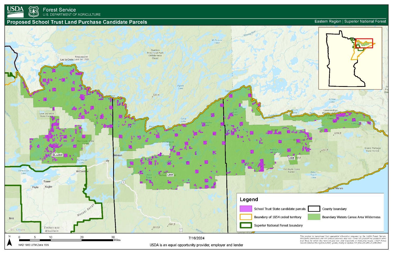393x254 pixels.
Task: Click the 'Proposed School Trust Land Purchase Candidate Parcels' title
Action: point(77,22)
